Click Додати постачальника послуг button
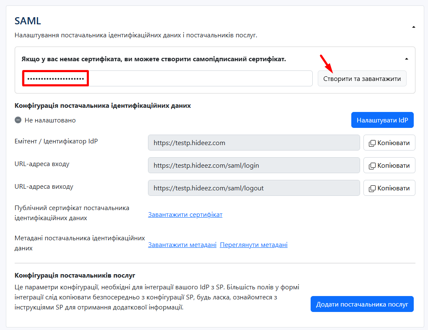Viewport: 428px width, 330px height. coord(362,304)
